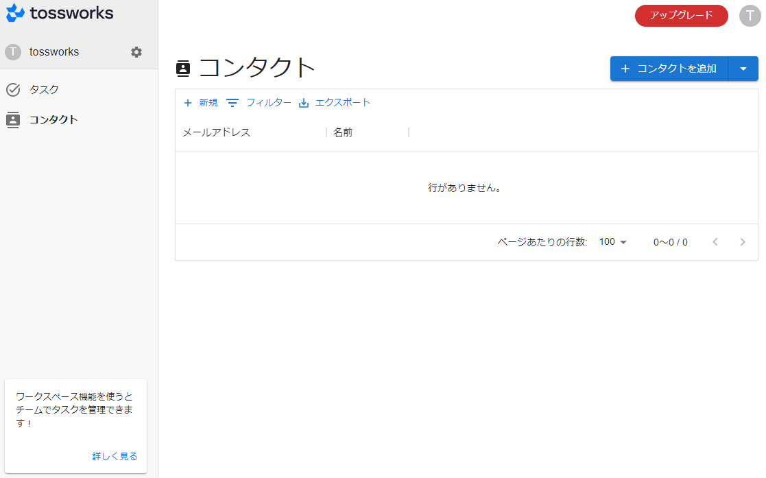Open the 詳しく見る link
Screen dimensions: 766x478
coord(115,456)
